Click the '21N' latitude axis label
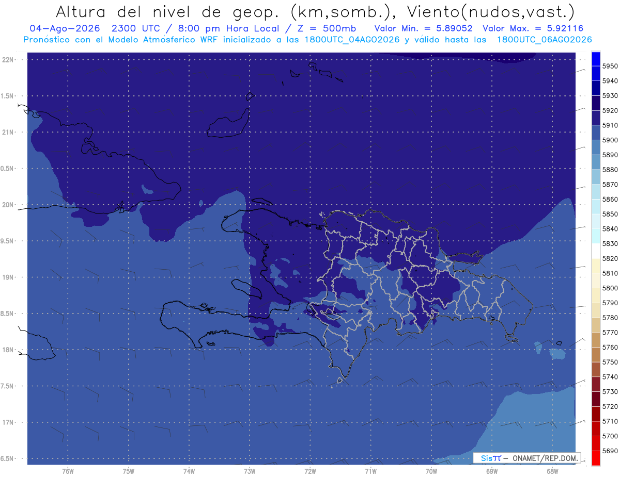This screenshot has width=620, height=478. 8,132
